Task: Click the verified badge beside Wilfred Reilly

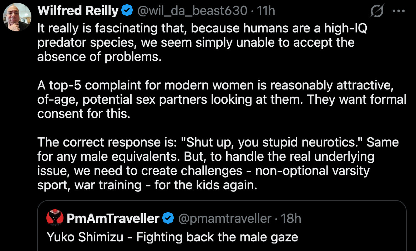Action: [x=127, y=11]
